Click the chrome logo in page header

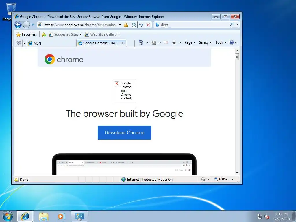[x=64, y=59]
